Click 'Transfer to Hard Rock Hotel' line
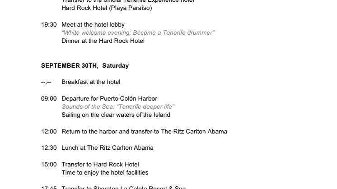This screenshot has width=337, height=189. (100, 165)
